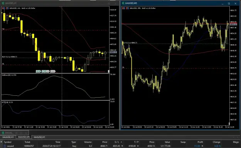Minimize the XAUUSD,M5 chart window
This screenshot has height=148, width=241.
tap(222, 3)
